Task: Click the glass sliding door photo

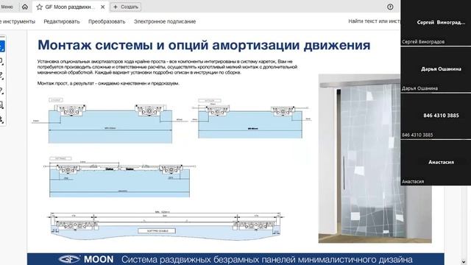Action: point(375,158)
